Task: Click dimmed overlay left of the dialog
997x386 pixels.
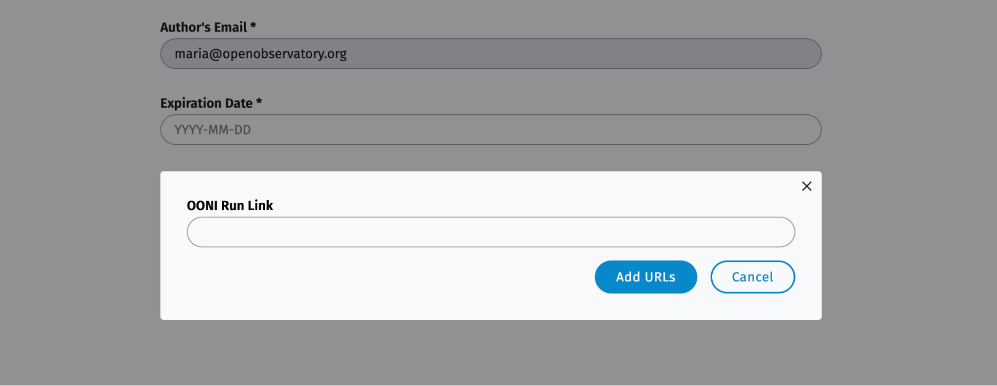Action: [80, 244]
